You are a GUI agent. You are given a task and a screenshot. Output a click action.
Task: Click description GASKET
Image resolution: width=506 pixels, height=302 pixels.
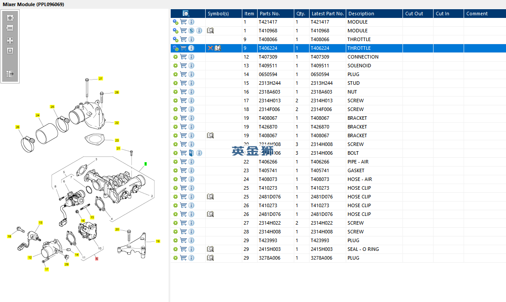coord(356,170)
